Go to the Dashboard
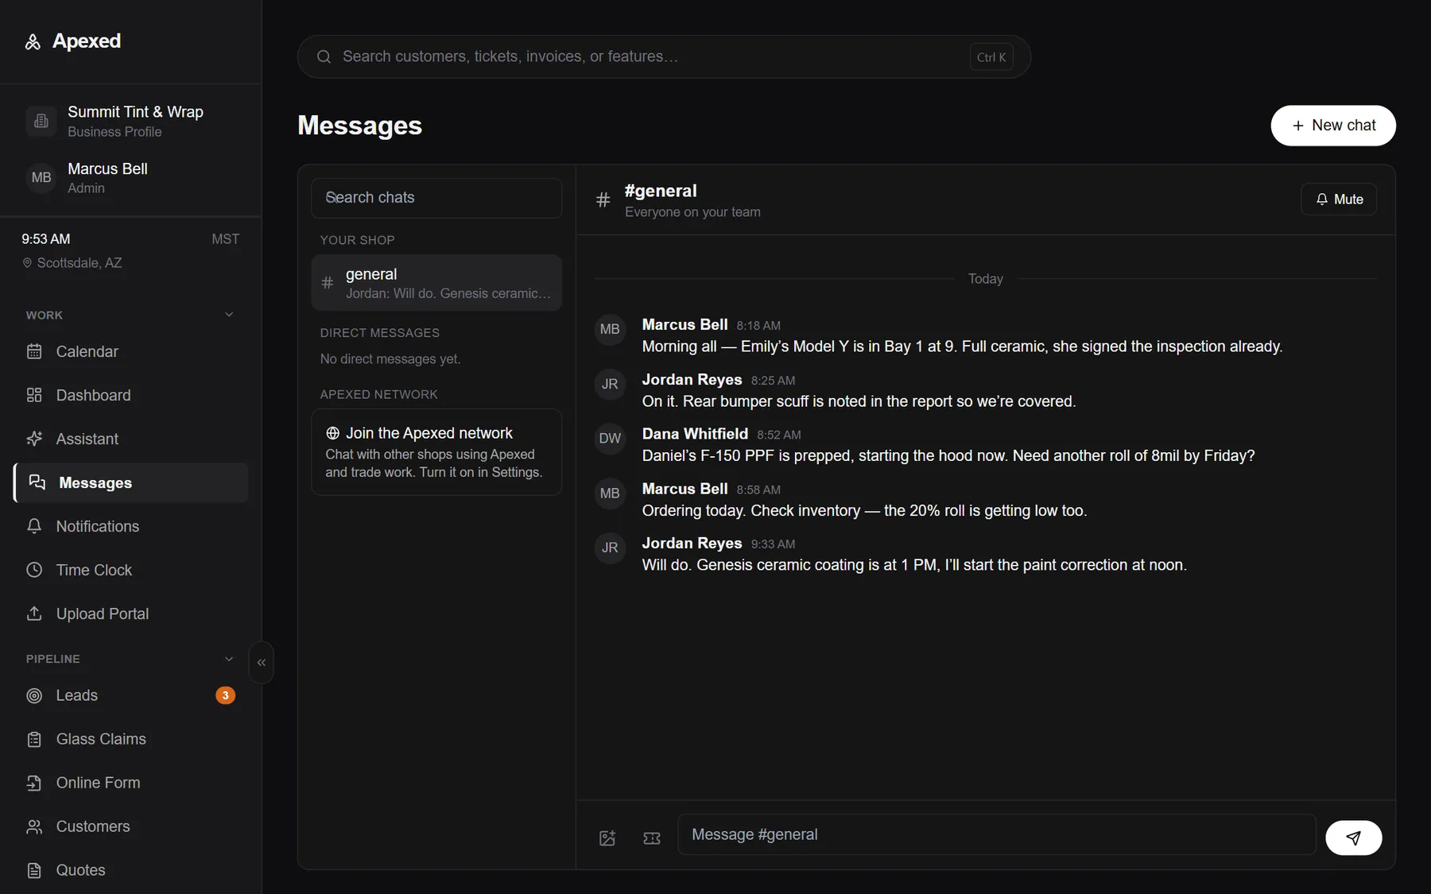This screenshot has width=1431, height=894. click(x=130, y=395)
